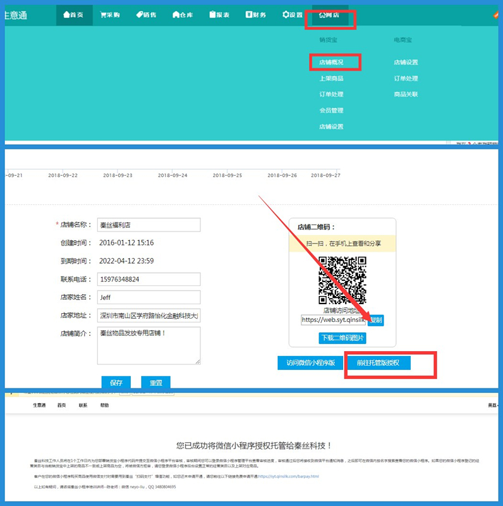Click the 2018-09-23 chart axis label

(118, 175)
